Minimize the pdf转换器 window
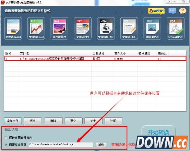 point(168,2)
